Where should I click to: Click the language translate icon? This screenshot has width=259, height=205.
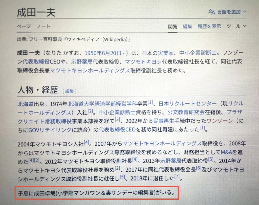point(211,12)
